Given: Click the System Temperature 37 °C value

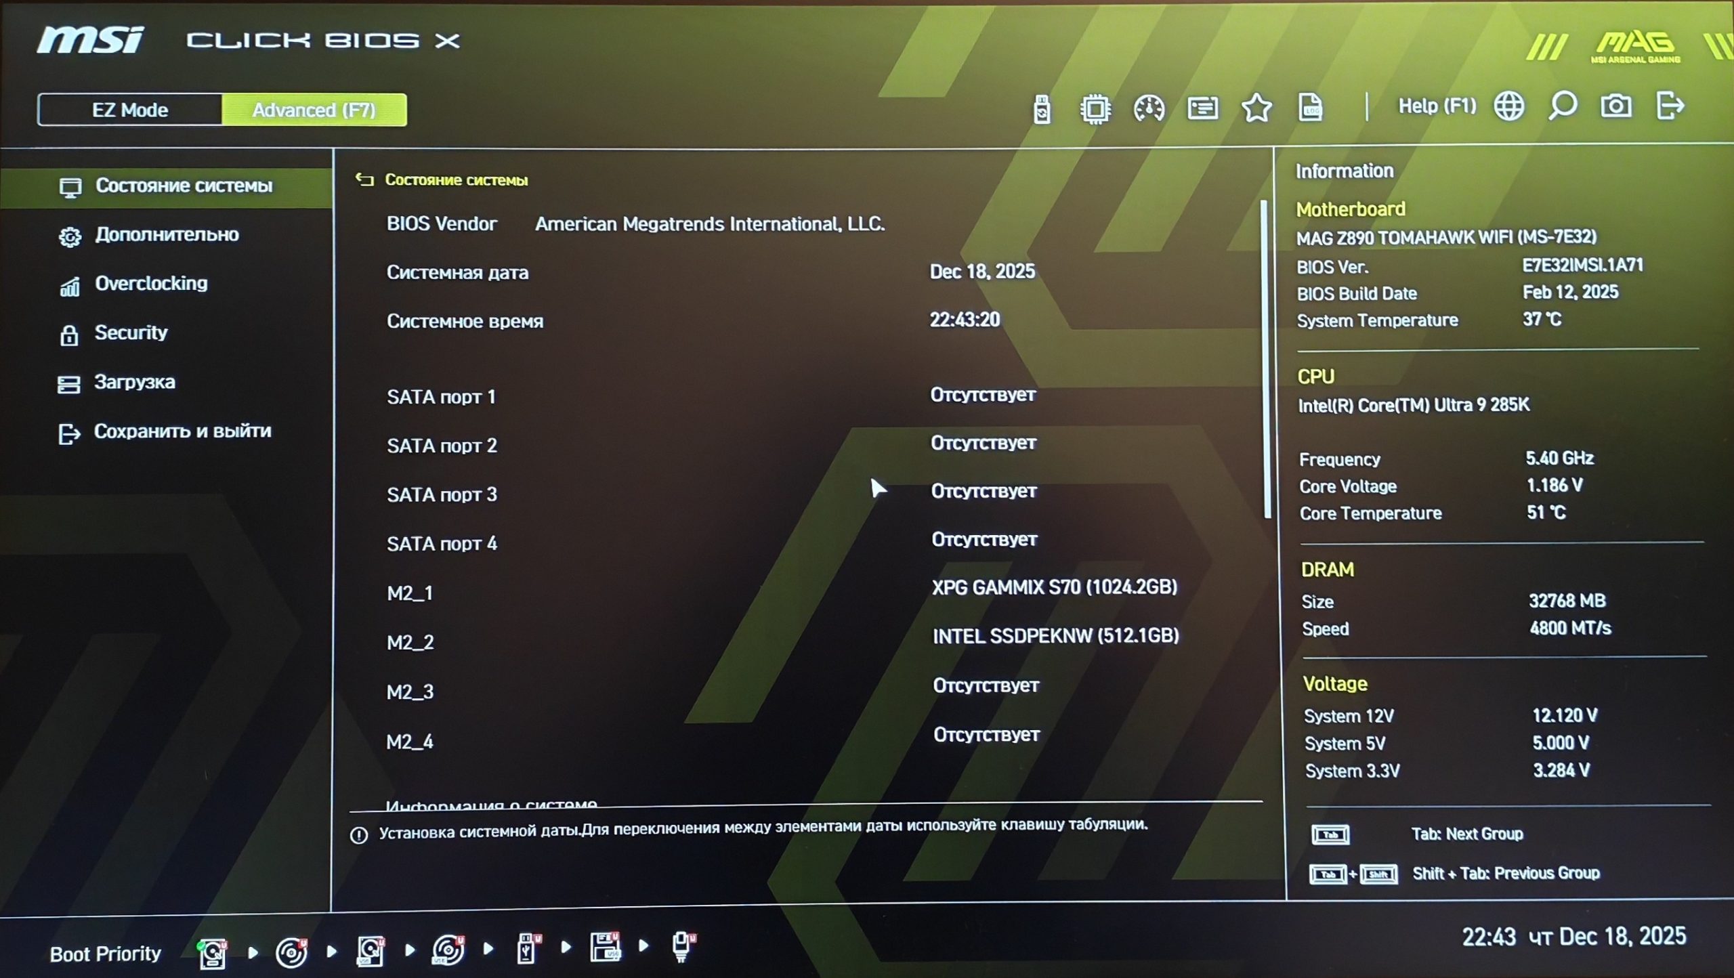Looking at the screenshot, I should (x=1542, y=320).
